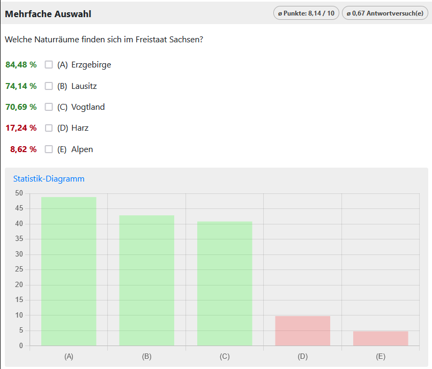The width and height of the screenshot is (432, 369).
Task: Check the Erzgebirge option checkbox
Action: [x=49, y=65]
